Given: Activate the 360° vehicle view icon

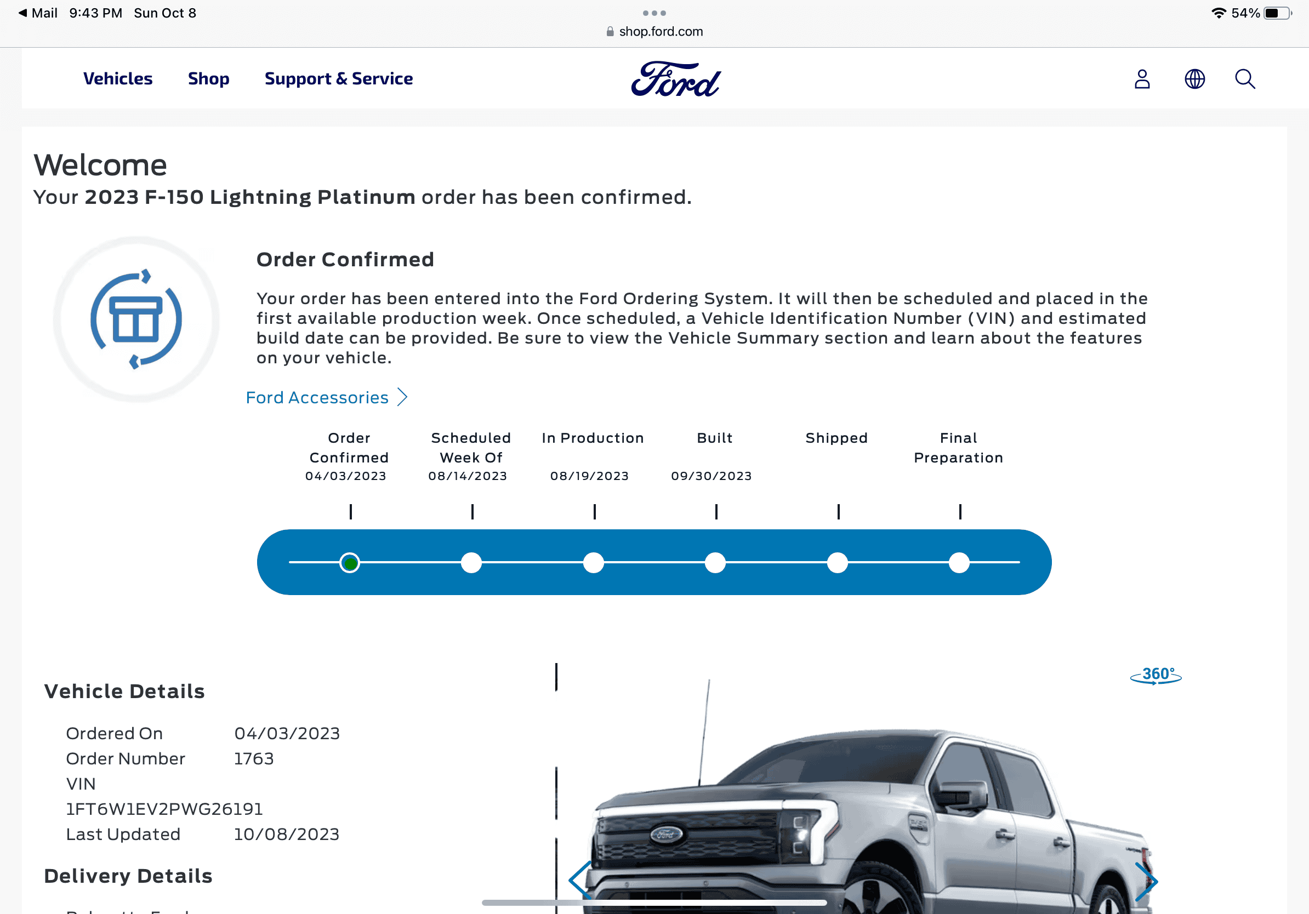Looking at the screenshot, I should click(x=1156, y=676).
